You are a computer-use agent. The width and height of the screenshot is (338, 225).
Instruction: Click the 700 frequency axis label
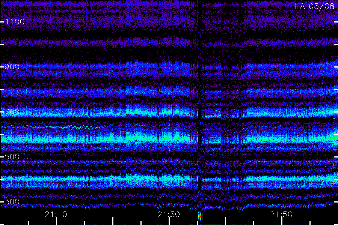[x=12, y=111]
